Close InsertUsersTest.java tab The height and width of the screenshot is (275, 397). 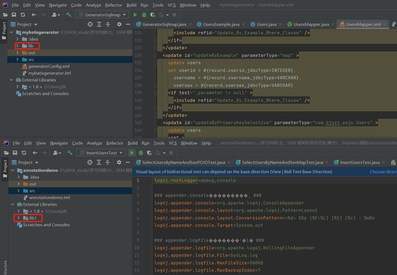pyautogui.click(x=384, y=162)
